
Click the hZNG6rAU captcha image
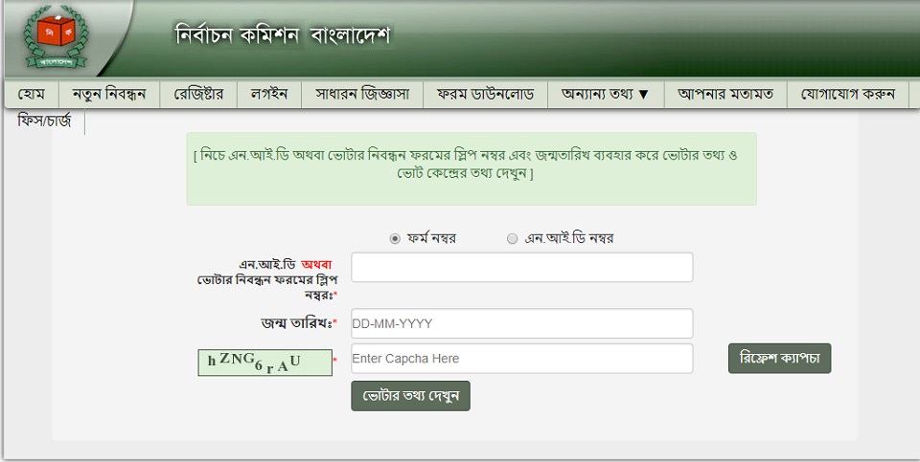coord(264,361)
